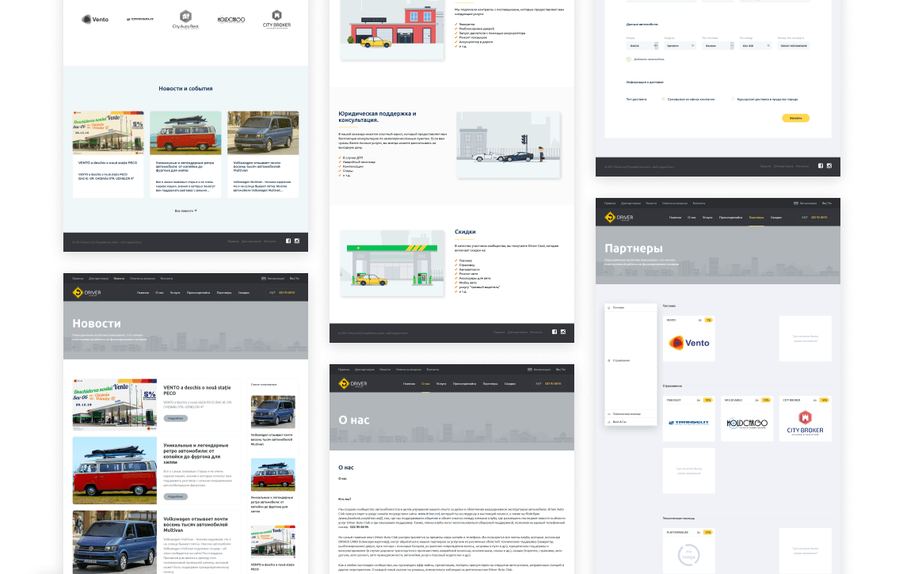The width and height of the screenshot is (903, 574).
Task: Open the Марка dropdown showing DACIA
Action: 642,46
